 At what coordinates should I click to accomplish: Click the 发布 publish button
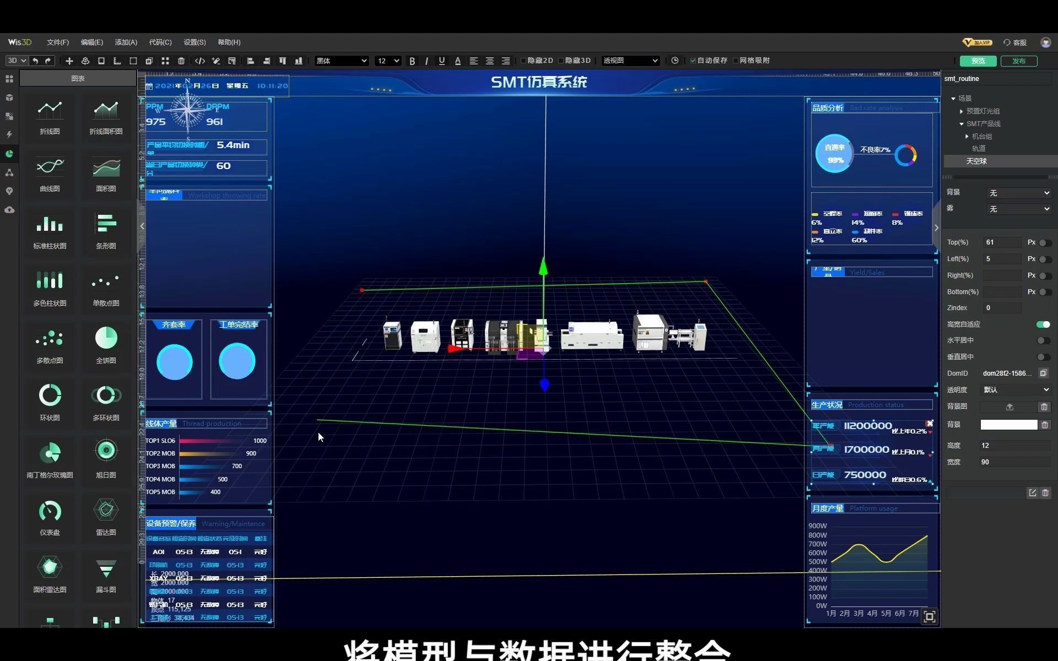pos(1018,61)
